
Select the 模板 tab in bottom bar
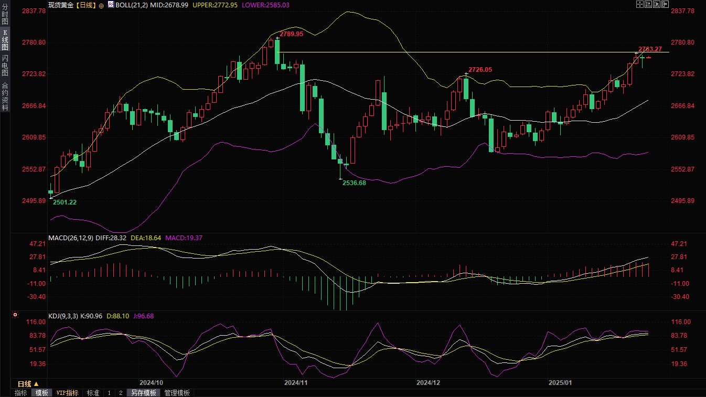[x=42, y=393]
